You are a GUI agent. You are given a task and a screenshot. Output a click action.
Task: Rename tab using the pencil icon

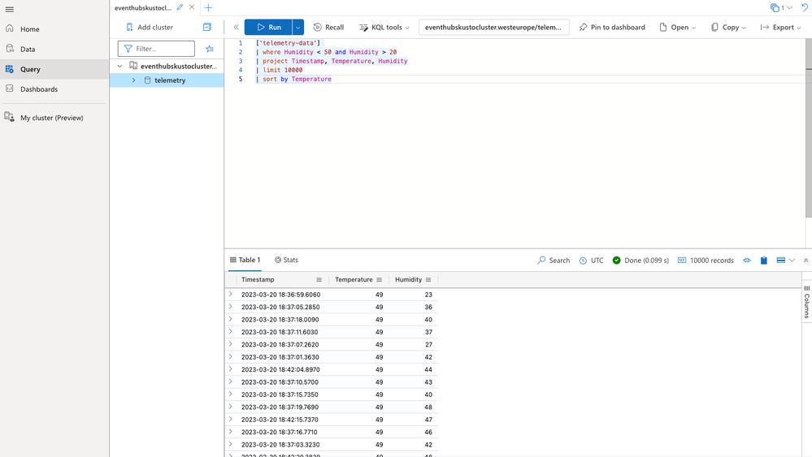tap(180, 7)
